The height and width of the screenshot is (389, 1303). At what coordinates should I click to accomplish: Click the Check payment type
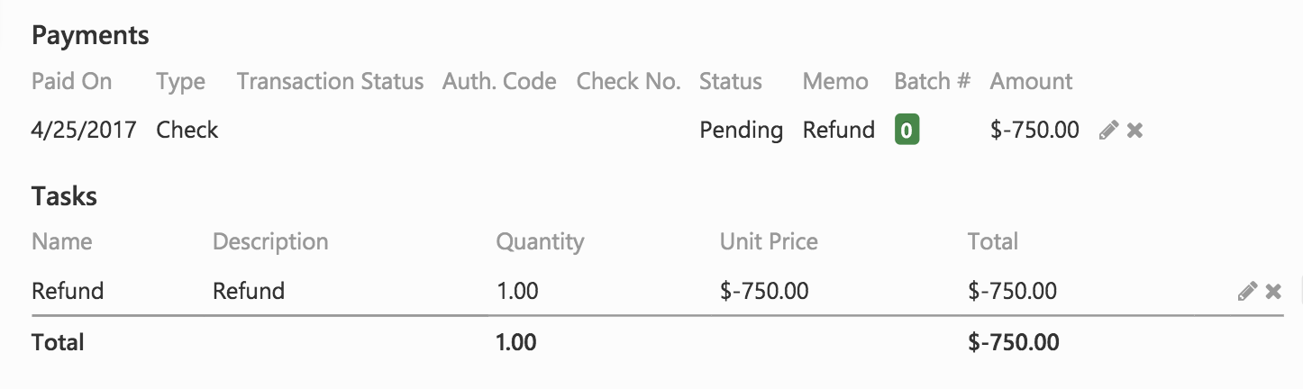coord(187,131)
